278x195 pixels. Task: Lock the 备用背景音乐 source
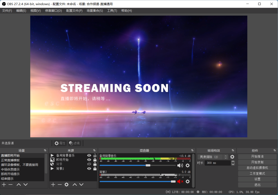pos(95,155)
